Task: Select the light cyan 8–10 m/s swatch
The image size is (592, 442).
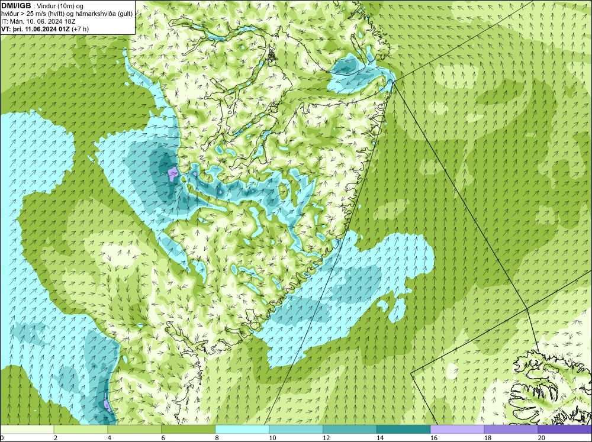Action: (242, 429)
